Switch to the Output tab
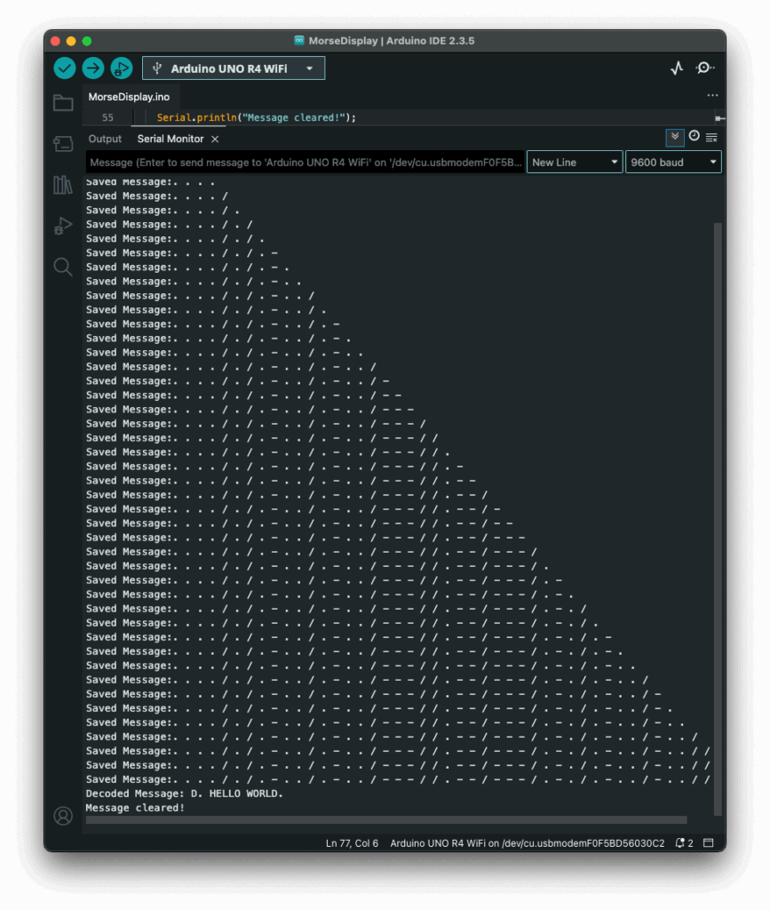The width and height of the screenshot is (770, 910). (x=105, y=140)
